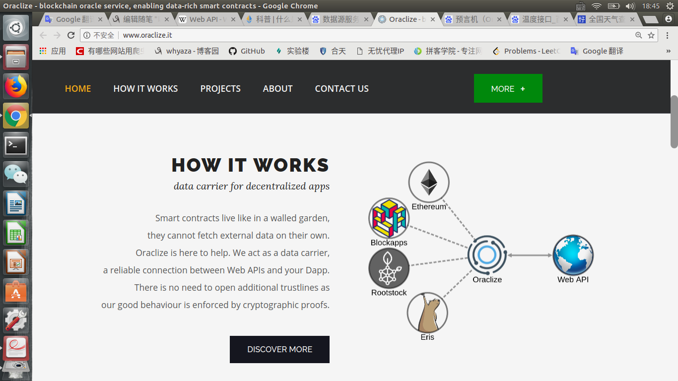This screenshot has height=381, width=678.
Task: Click the Google Chrome launcher icon
Action: click(x=16, y=116)
